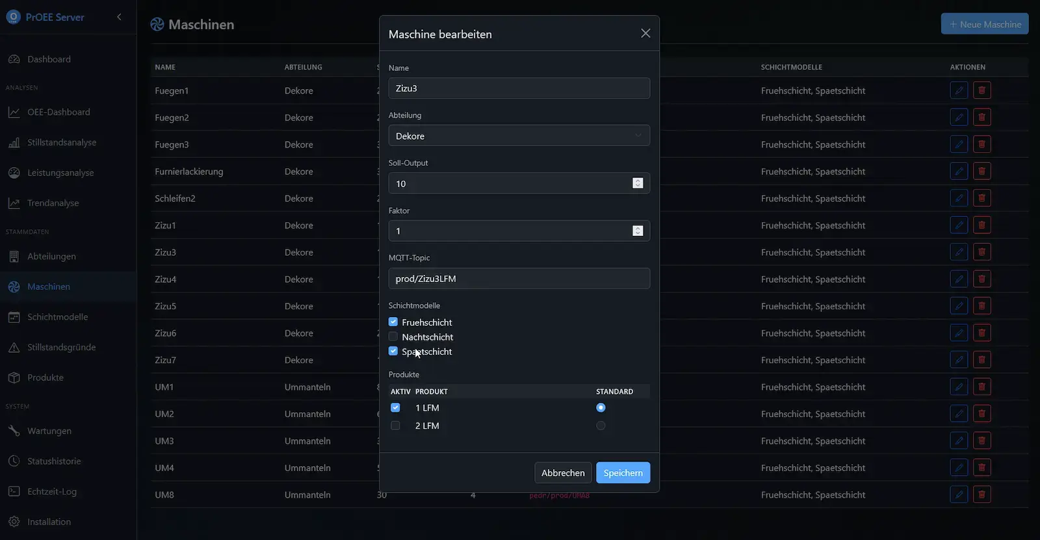Save changes with the Speichern button
Viewport: 1040px width, 540px height.
623,472
